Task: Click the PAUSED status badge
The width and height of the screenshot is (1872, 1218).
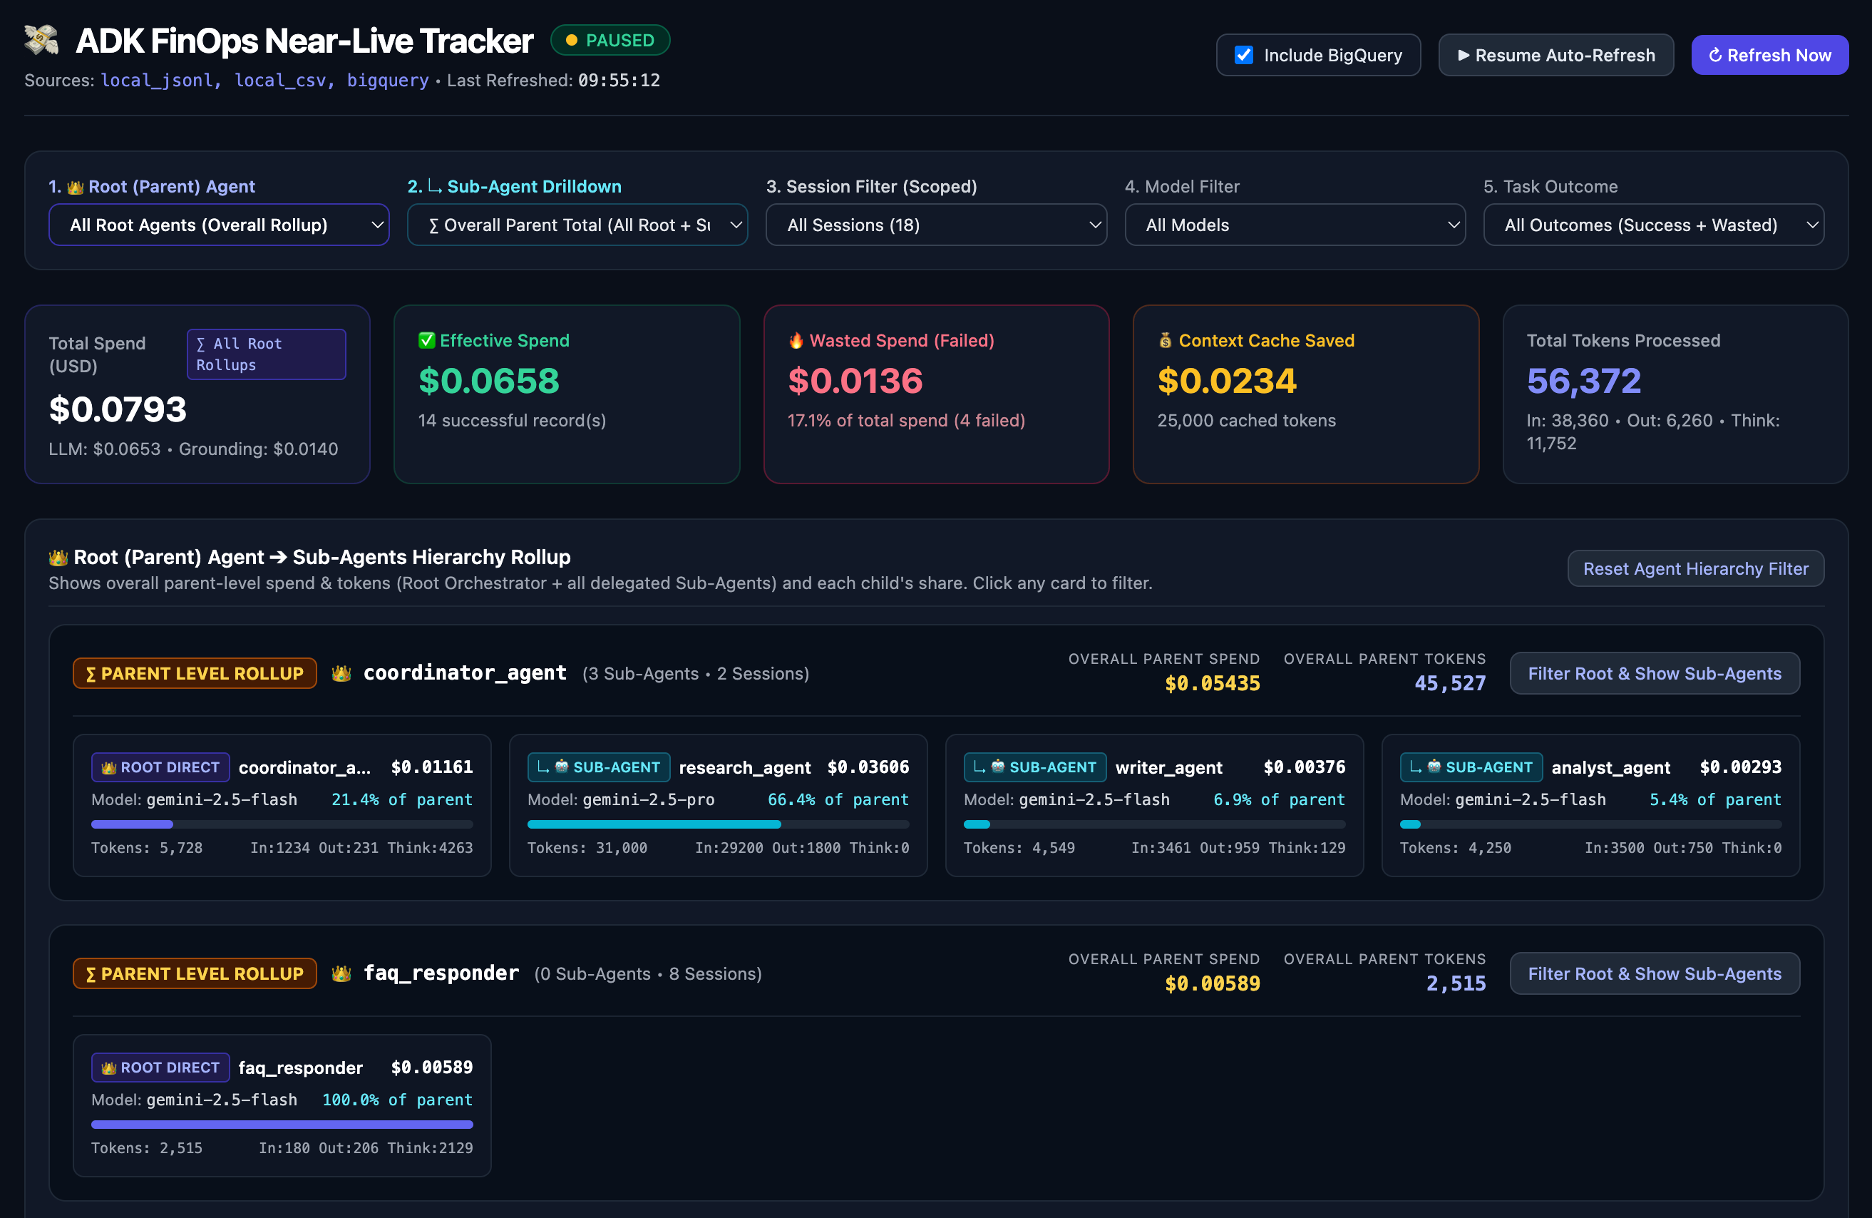Action: click(610, 40)
